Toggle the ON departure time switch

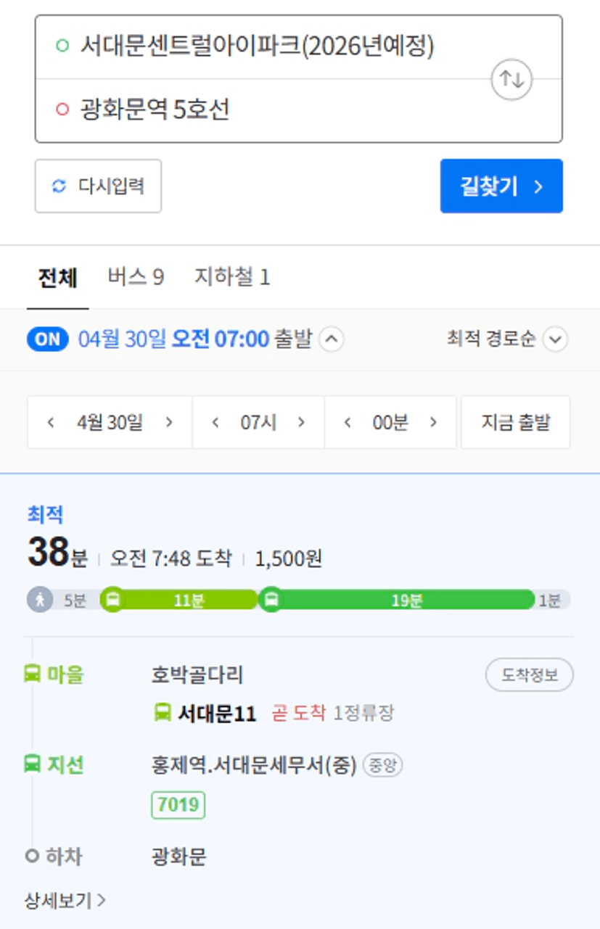pyautogui.click(x=48, y=339)
